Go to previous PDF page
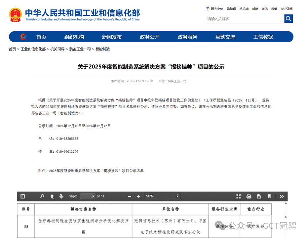The image size is (306, 238). pos(52,196)
